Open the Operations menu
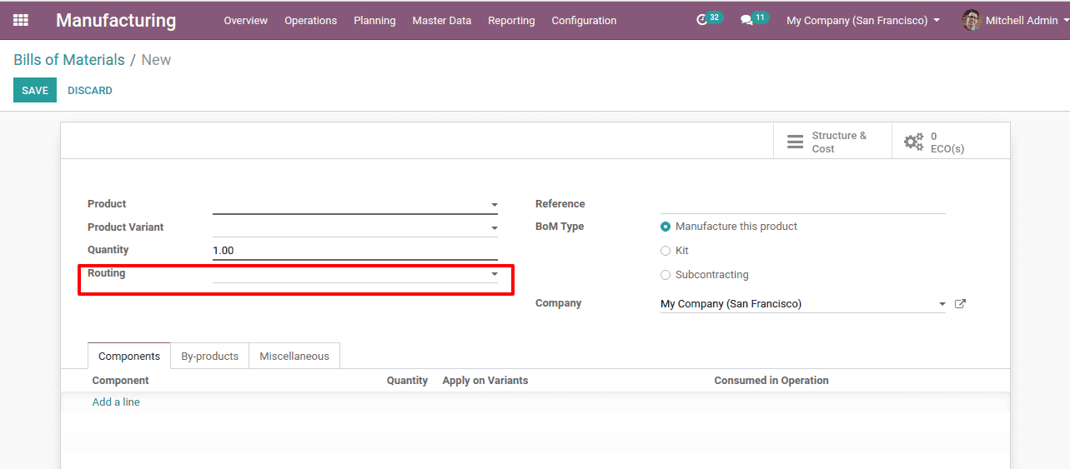Screen dimensions: 1070x469 point(311,20)
